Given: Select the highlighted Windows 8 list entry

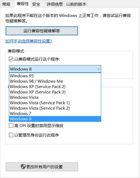Looking at the screenshot, I should pyautogui.click(x=55, y=119).
